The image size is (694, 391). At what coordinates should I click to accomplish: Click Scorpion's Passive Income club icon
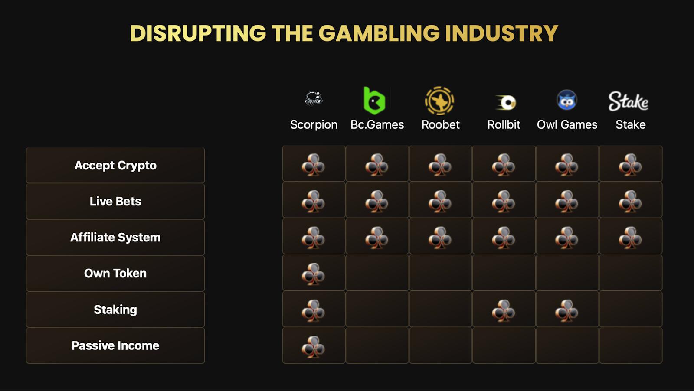pos(313,347)
